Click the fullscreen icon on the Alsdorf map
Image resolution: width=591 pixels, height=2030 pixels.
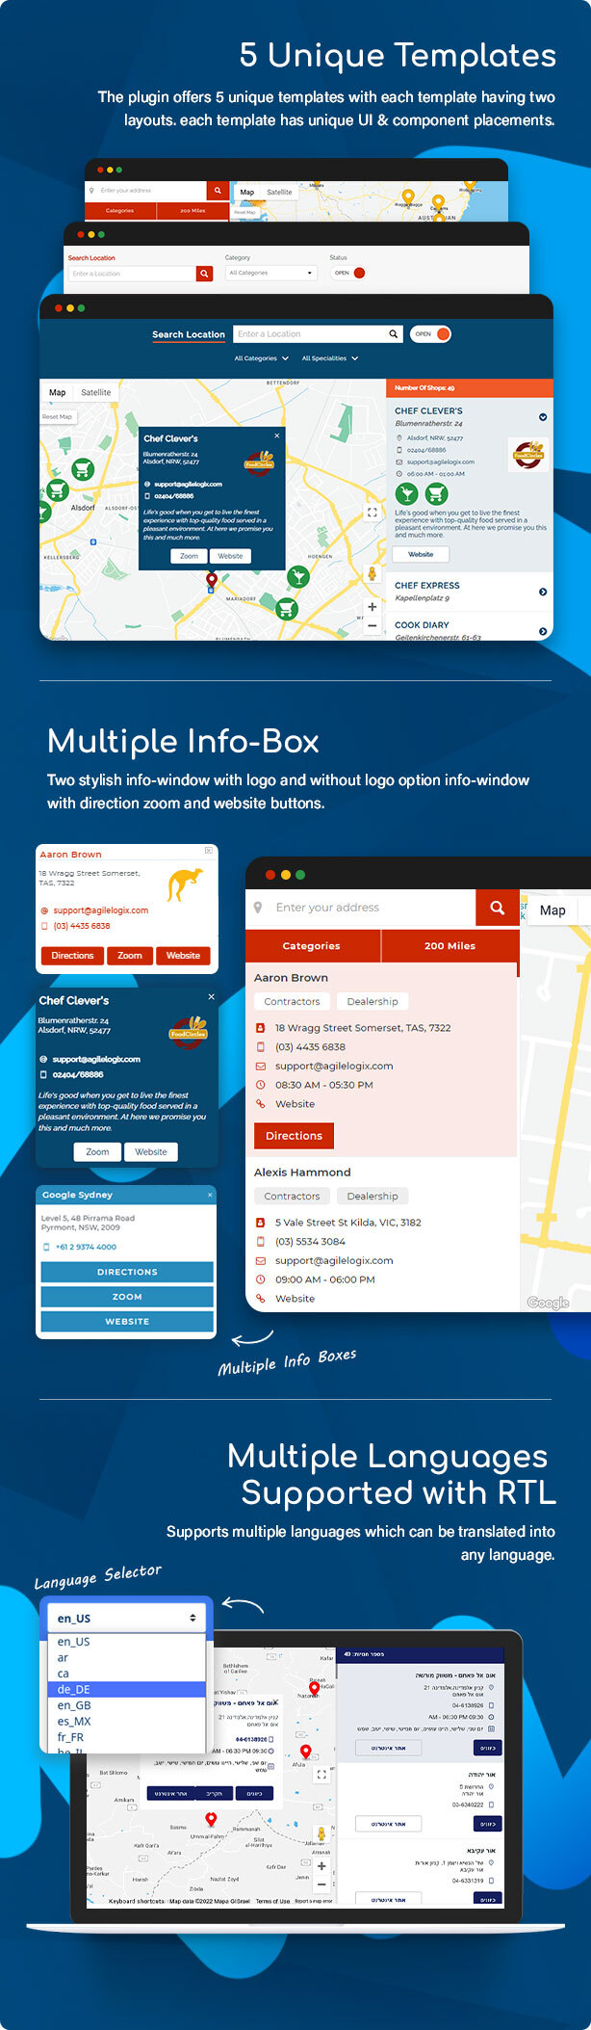372,513
